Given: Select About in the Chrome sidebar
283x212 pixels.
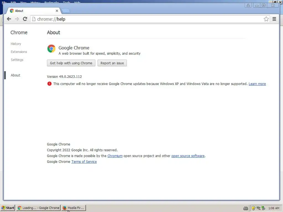Looking at the screenshot, I should (x=15, y=75).
